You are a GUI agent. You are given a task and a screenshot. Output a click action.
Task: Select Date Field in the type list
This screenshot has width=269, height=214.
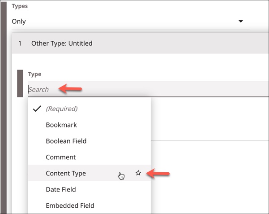click(x=90, y=189)
